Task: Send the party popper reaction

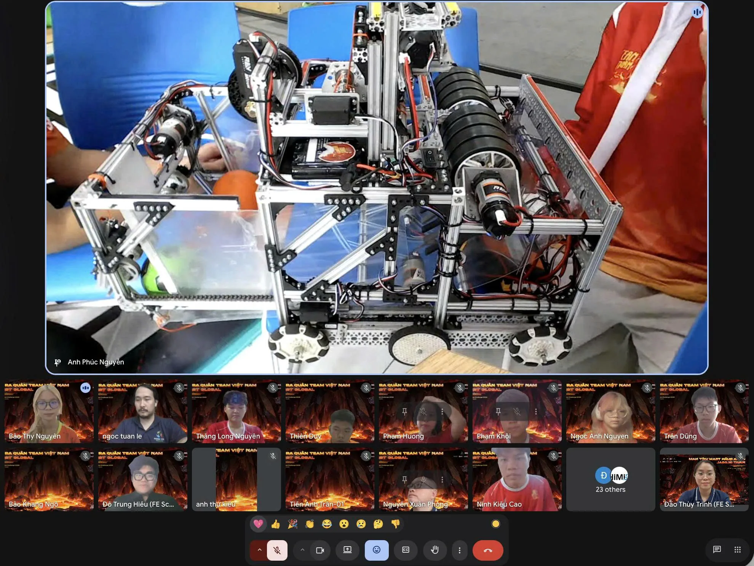Action: click(292, 524)
